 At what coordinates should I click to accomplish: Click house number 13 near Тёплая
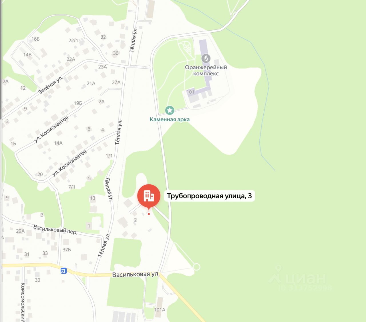[x=93, y=198]
